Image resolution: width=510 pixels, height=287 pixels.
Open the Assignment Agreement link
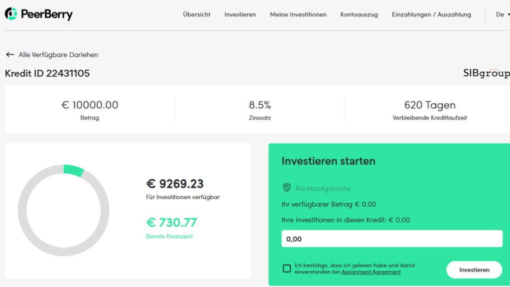coord(371,272)
